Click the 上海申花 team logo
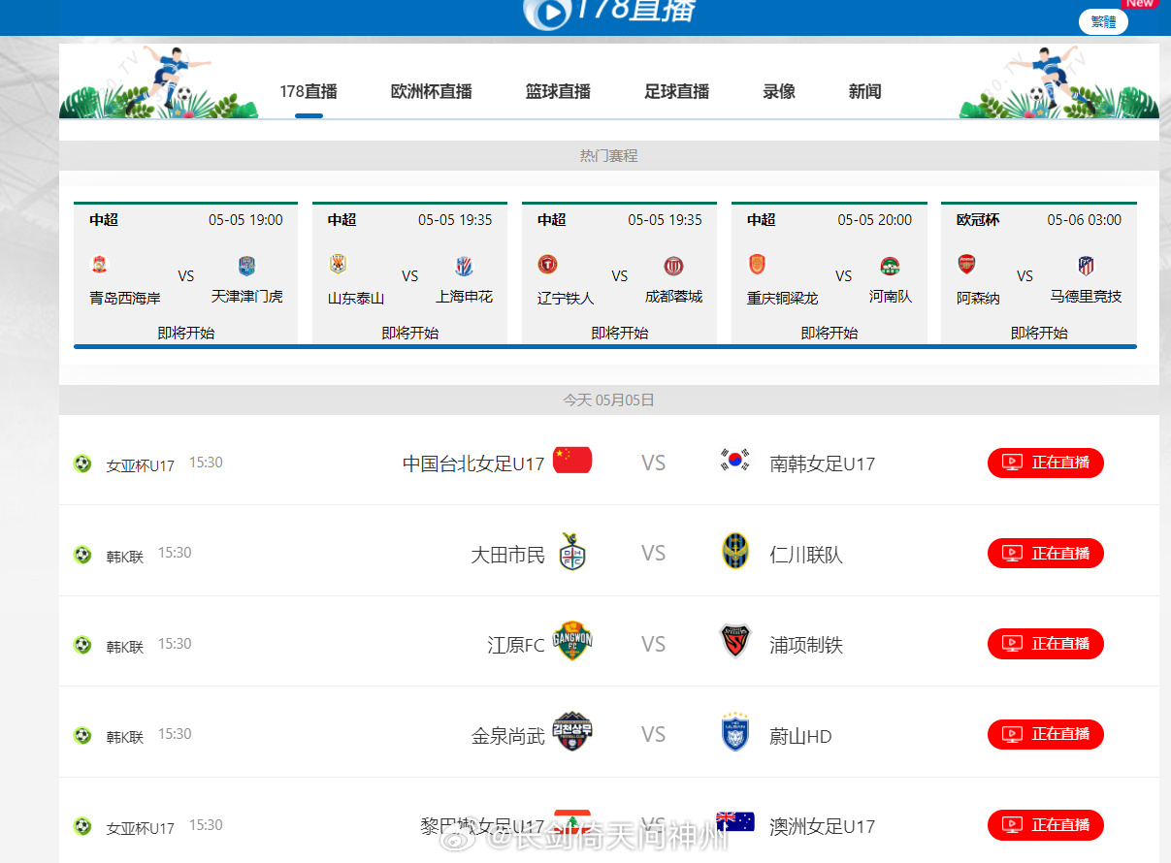Image resolution: width=1171 pixels, height=863 pixels. click(464, 266)
